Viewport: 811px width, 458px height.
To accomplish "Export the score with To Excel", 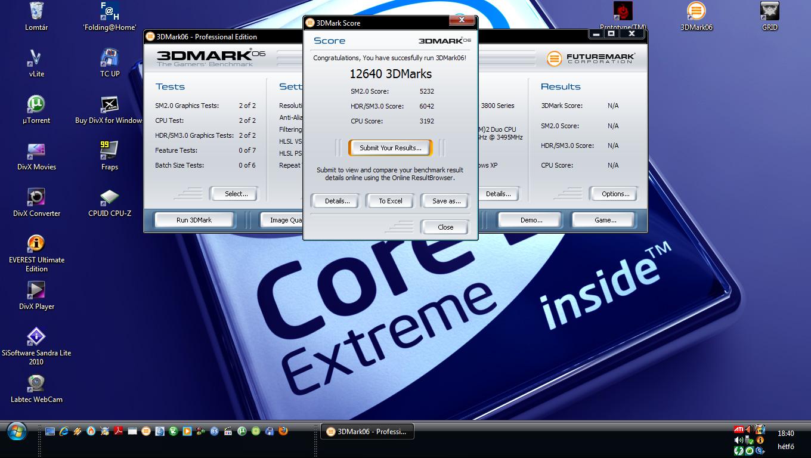I will (x=391, y=201).
